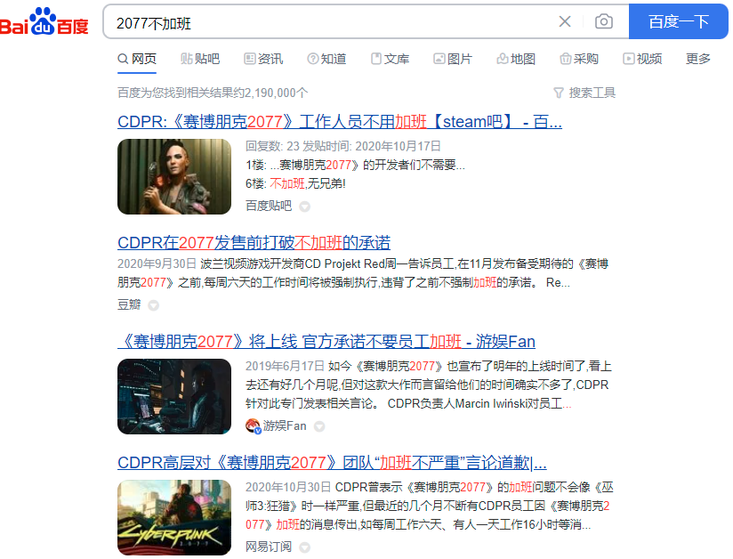
Task: Click text 6楼: 不加班,无兄弟!
Action: click(295, 184)
